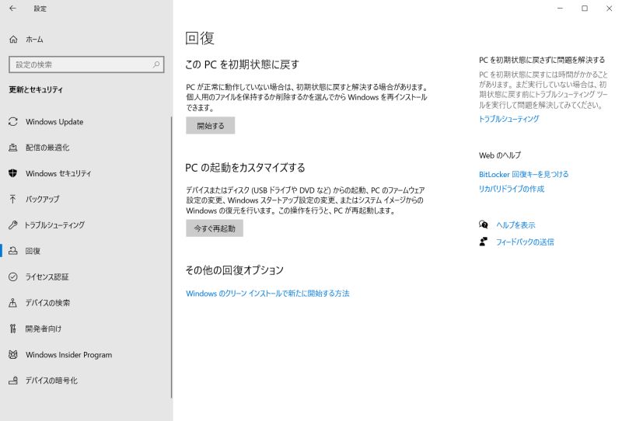Select Windows Insider Program in the sidebar
Screen dimensions: 622x421
[x=86, y=354]
